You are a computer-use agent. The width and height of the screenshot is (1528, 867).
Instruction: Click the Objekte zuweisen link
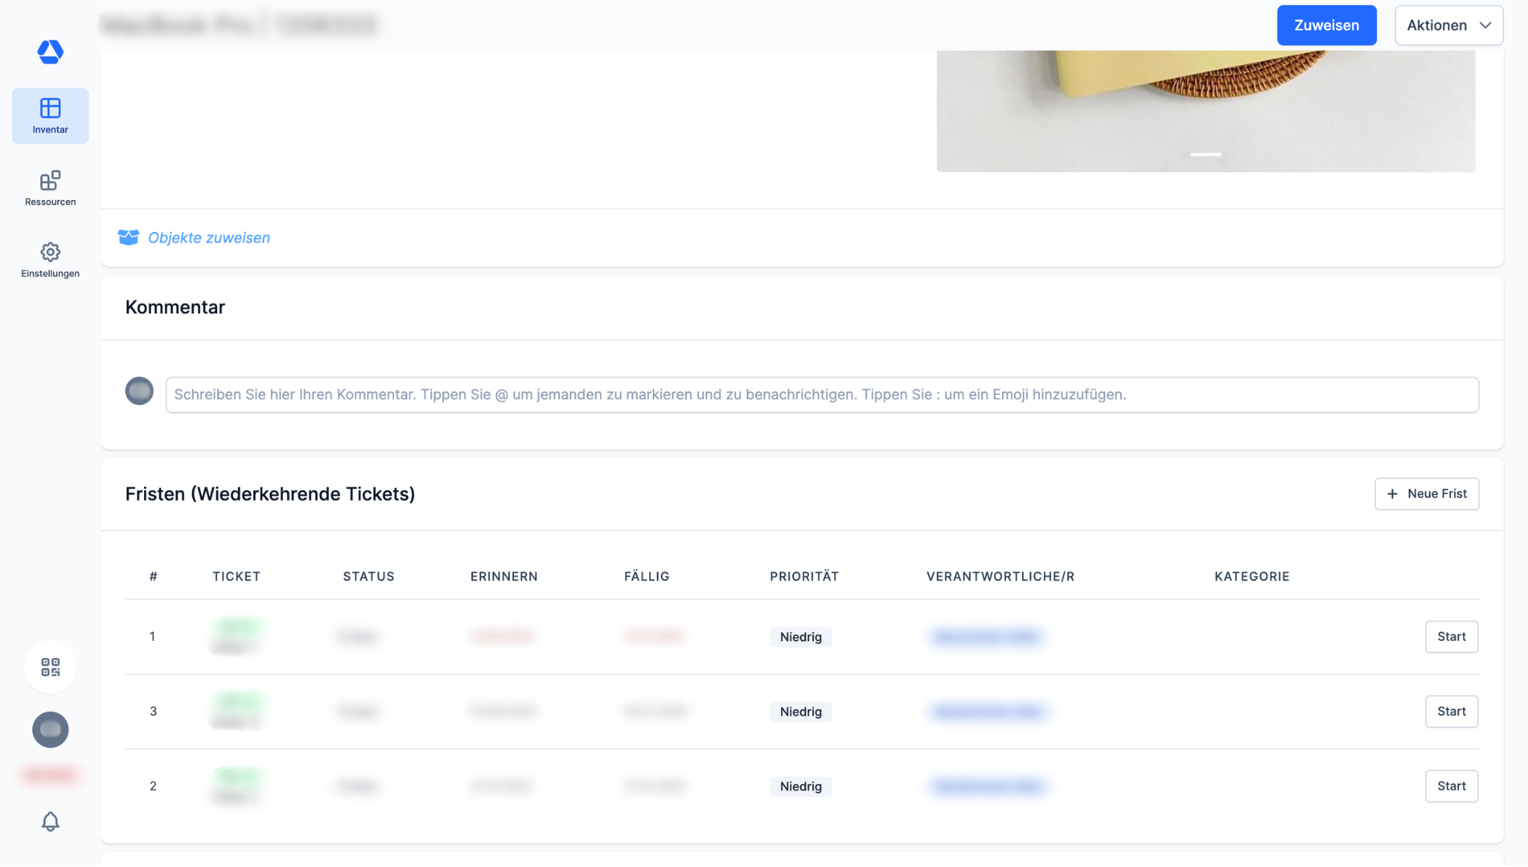209,237
